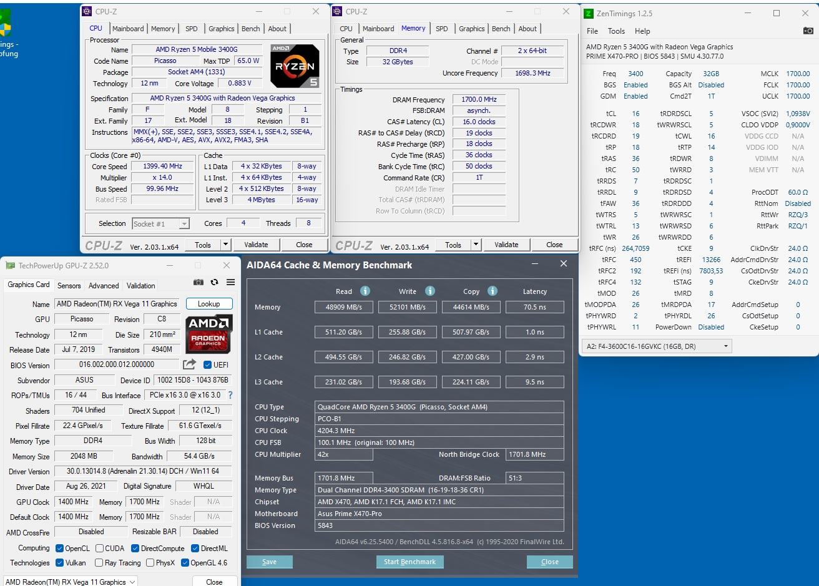
Task: Click the L3 Cache Read value 231.02 GB/s
Action: click(x=343, y=382)
